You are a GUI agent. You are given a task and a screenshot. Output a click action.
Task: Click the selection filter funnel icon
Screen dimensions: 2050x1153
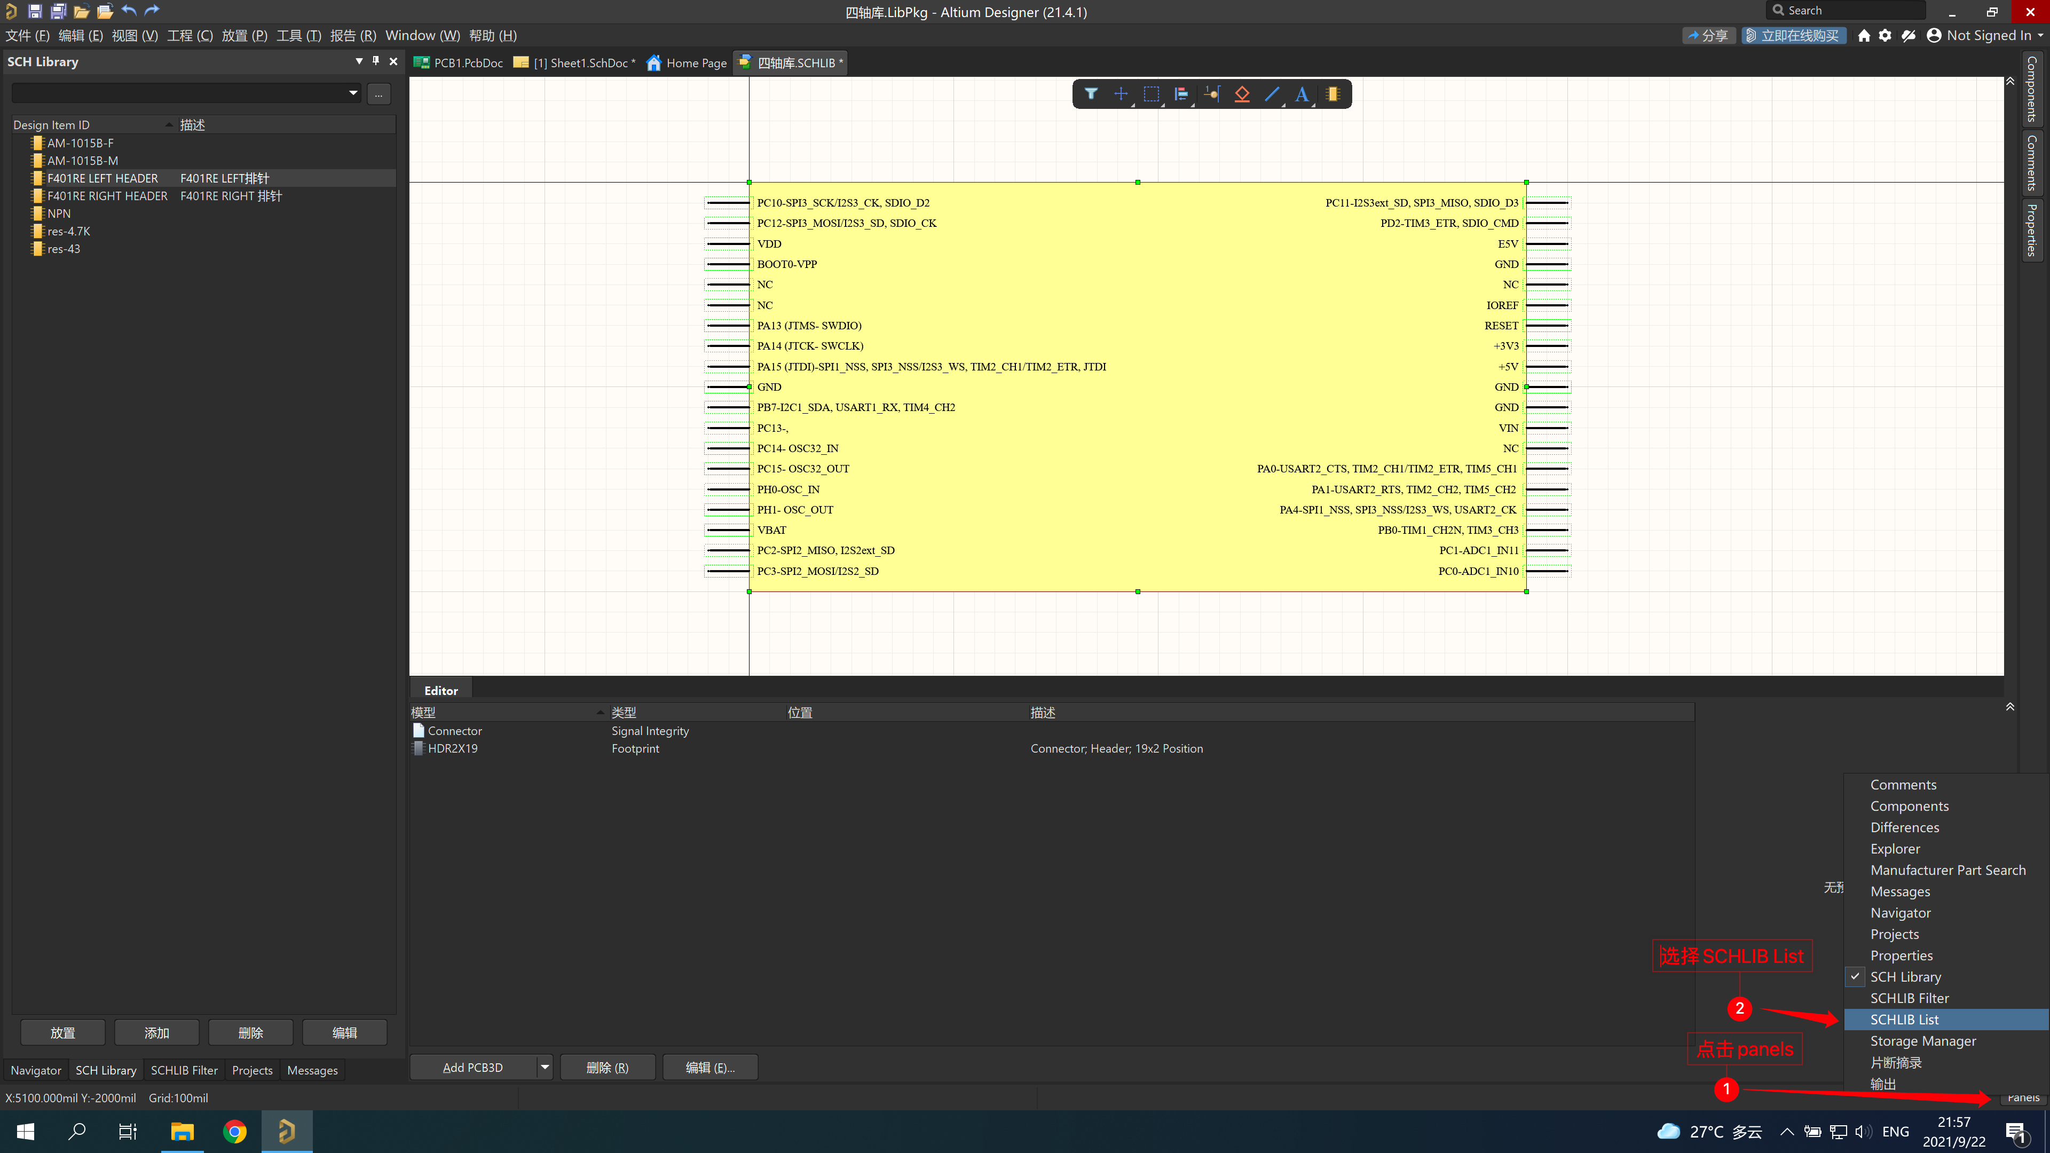[x=1091, y=94]
